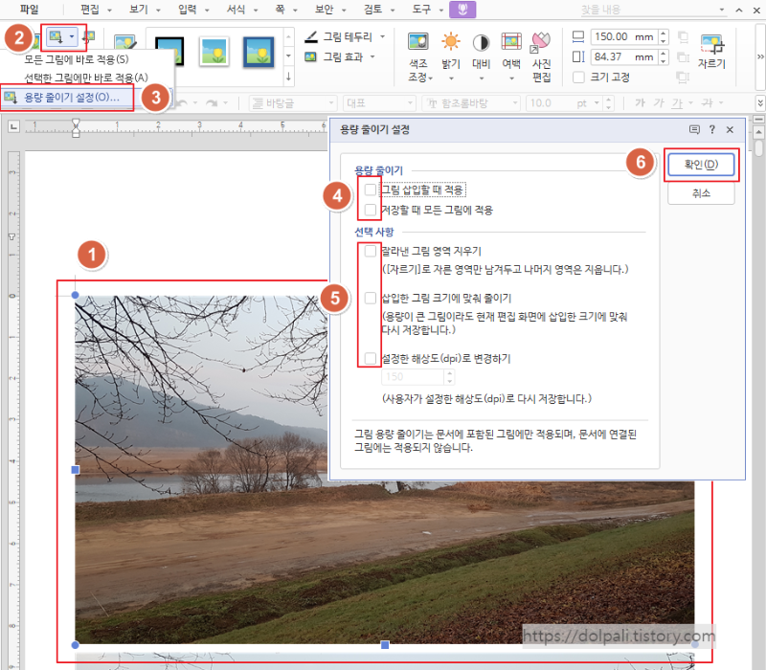
Task: Check '그림 삽입할 때 적용' option
Action: 369,190
